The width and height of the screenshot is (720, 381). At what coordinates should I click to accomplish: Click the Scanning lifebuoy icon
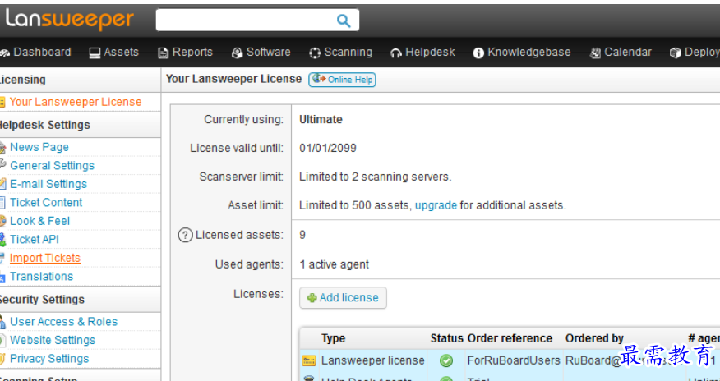pyautogui.click(x=315, y=53)
